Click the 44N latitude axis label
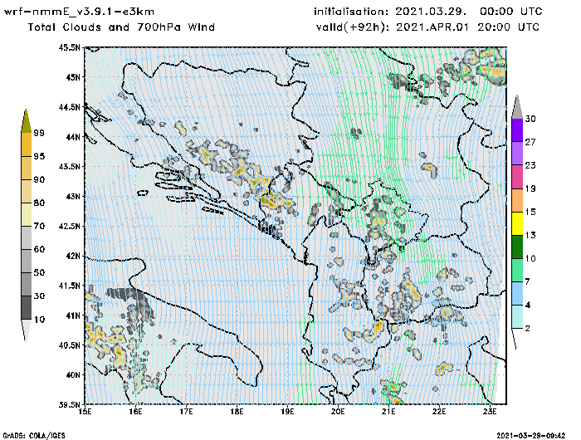 click(73, 137)
